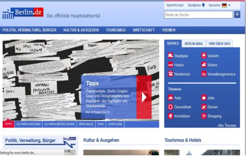Switch to the Berlin-Mail tab

(194, 44)
